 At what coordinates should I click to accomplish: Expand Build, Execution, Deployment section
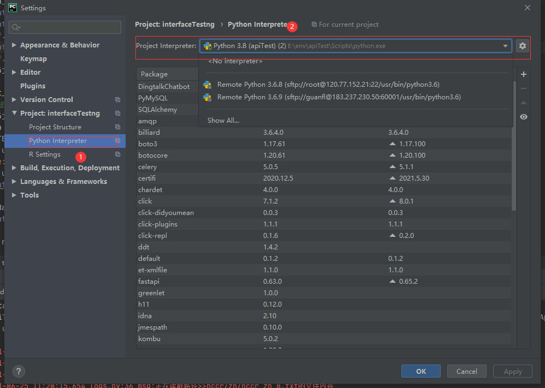(x=14, y=168)
